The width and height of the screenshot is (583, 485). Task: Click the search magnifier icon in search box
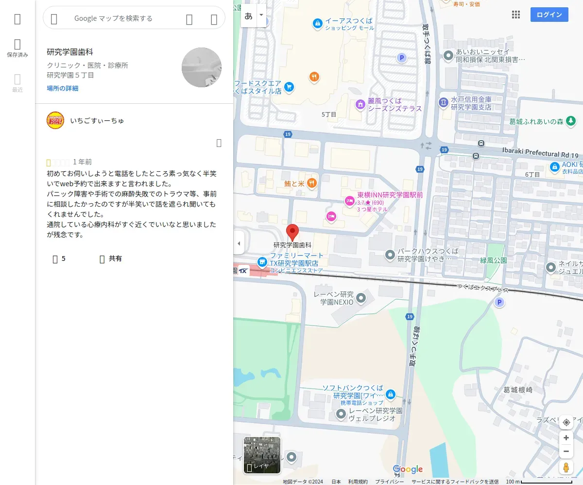(189, 19)
